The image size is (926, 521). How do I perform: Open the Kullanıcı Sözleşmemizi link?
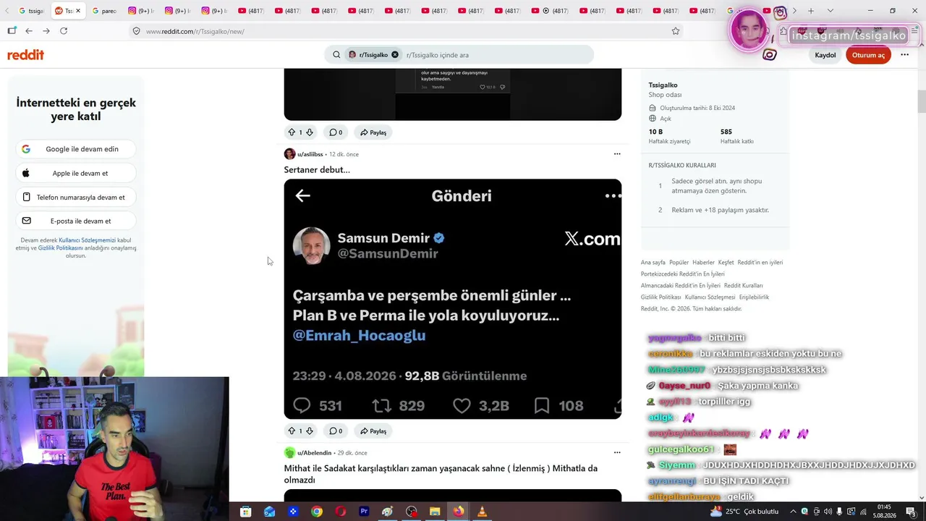88,240
